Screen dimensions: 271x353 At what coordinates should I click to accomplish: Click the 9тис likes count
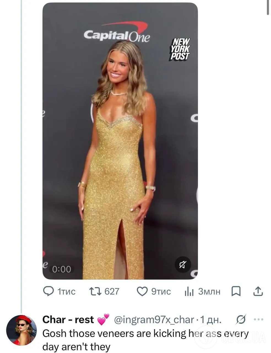tap(161, 291)
